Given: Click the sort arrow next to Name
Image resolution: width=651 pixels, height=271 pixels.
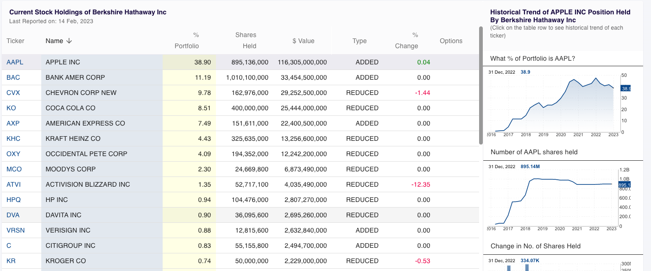Looking at the screenshot, I should tap(70, 41).
